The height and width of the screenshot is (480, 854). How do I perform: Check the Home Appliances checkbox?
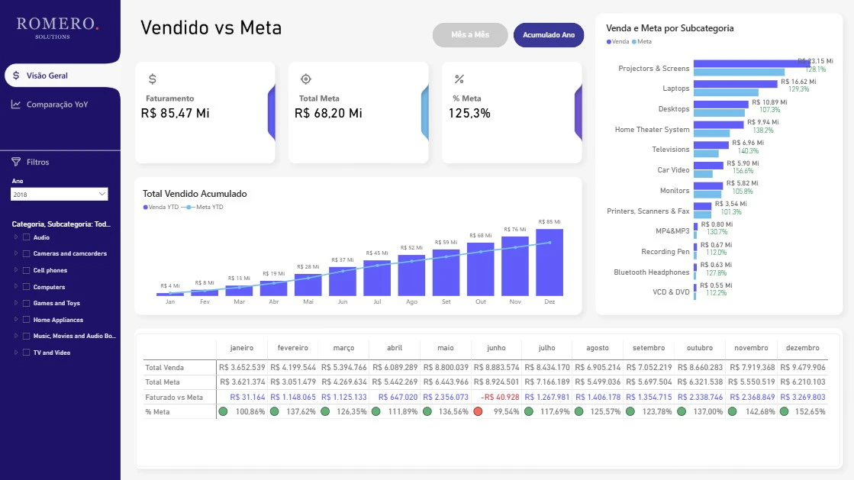point(26,320)
